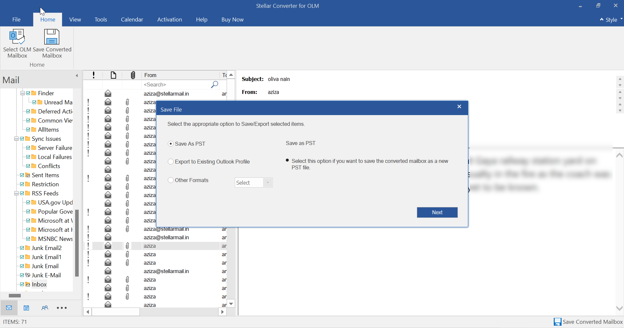The image size is (624, 328).
Task: Ribbon collapse caret next to Style
Action: (602, 20)
